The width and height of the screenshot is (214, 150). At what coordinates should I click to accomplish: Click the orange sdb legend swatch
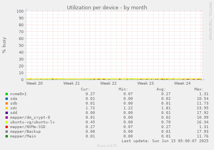(7, 103)
